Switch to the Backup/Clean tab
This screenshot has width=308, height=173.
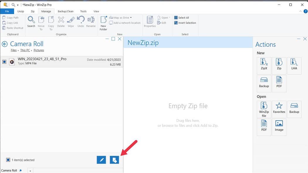[65, 11]
